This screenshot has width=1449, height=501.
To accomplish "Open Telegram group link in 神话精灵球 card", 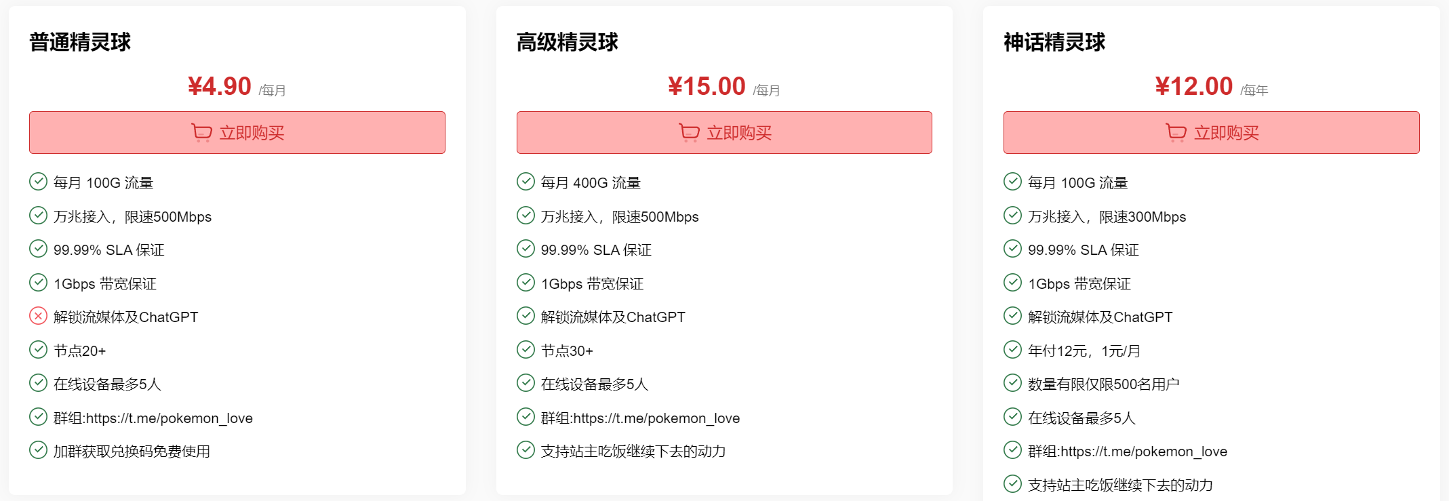I will pyautogui.click(x=1143, y=452).
